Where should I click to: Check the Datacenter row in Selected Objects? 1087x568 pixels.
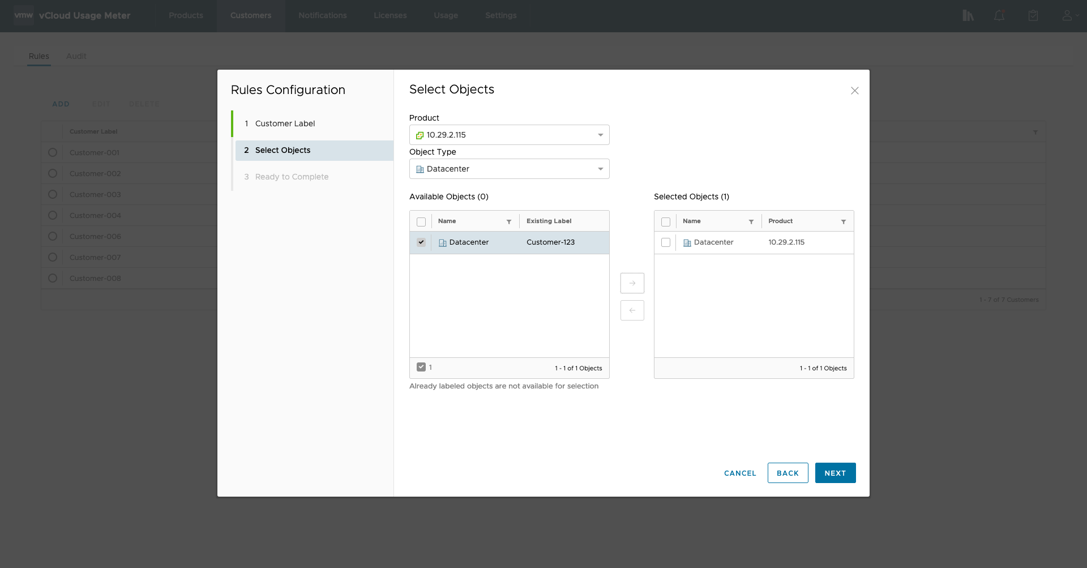tap(666, 242)
